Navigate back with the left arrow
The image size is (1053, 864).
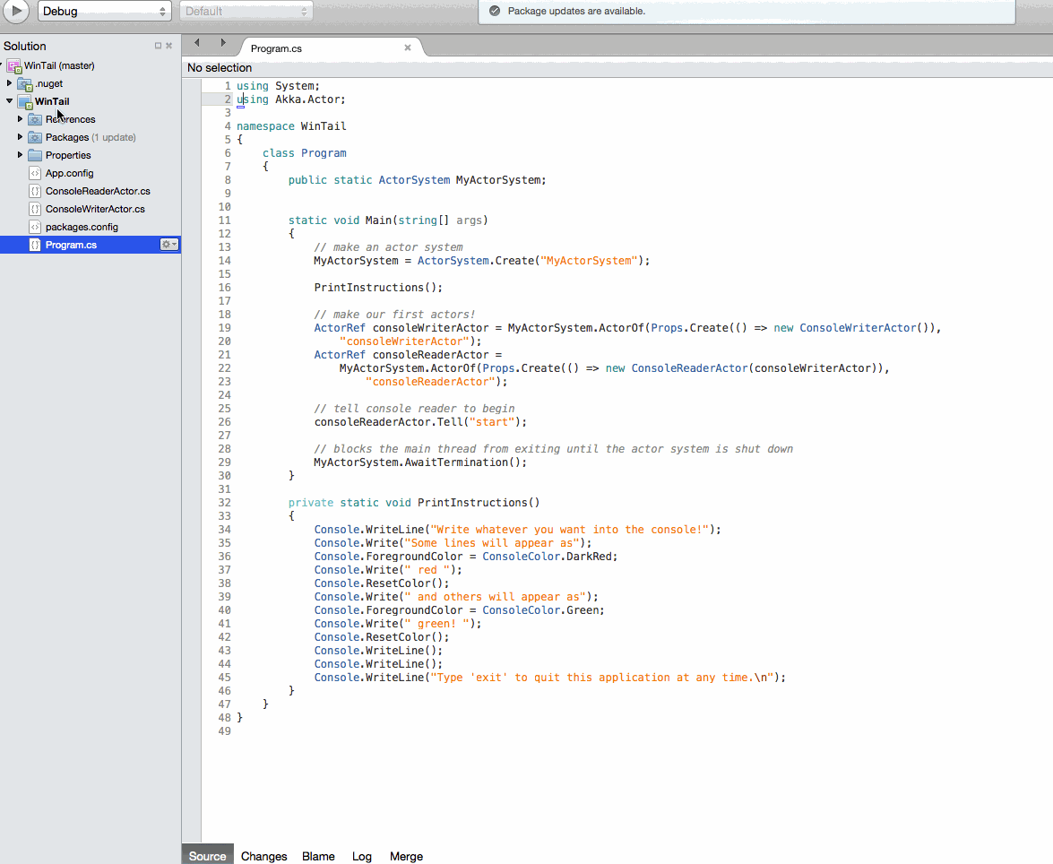coord(198,43)
